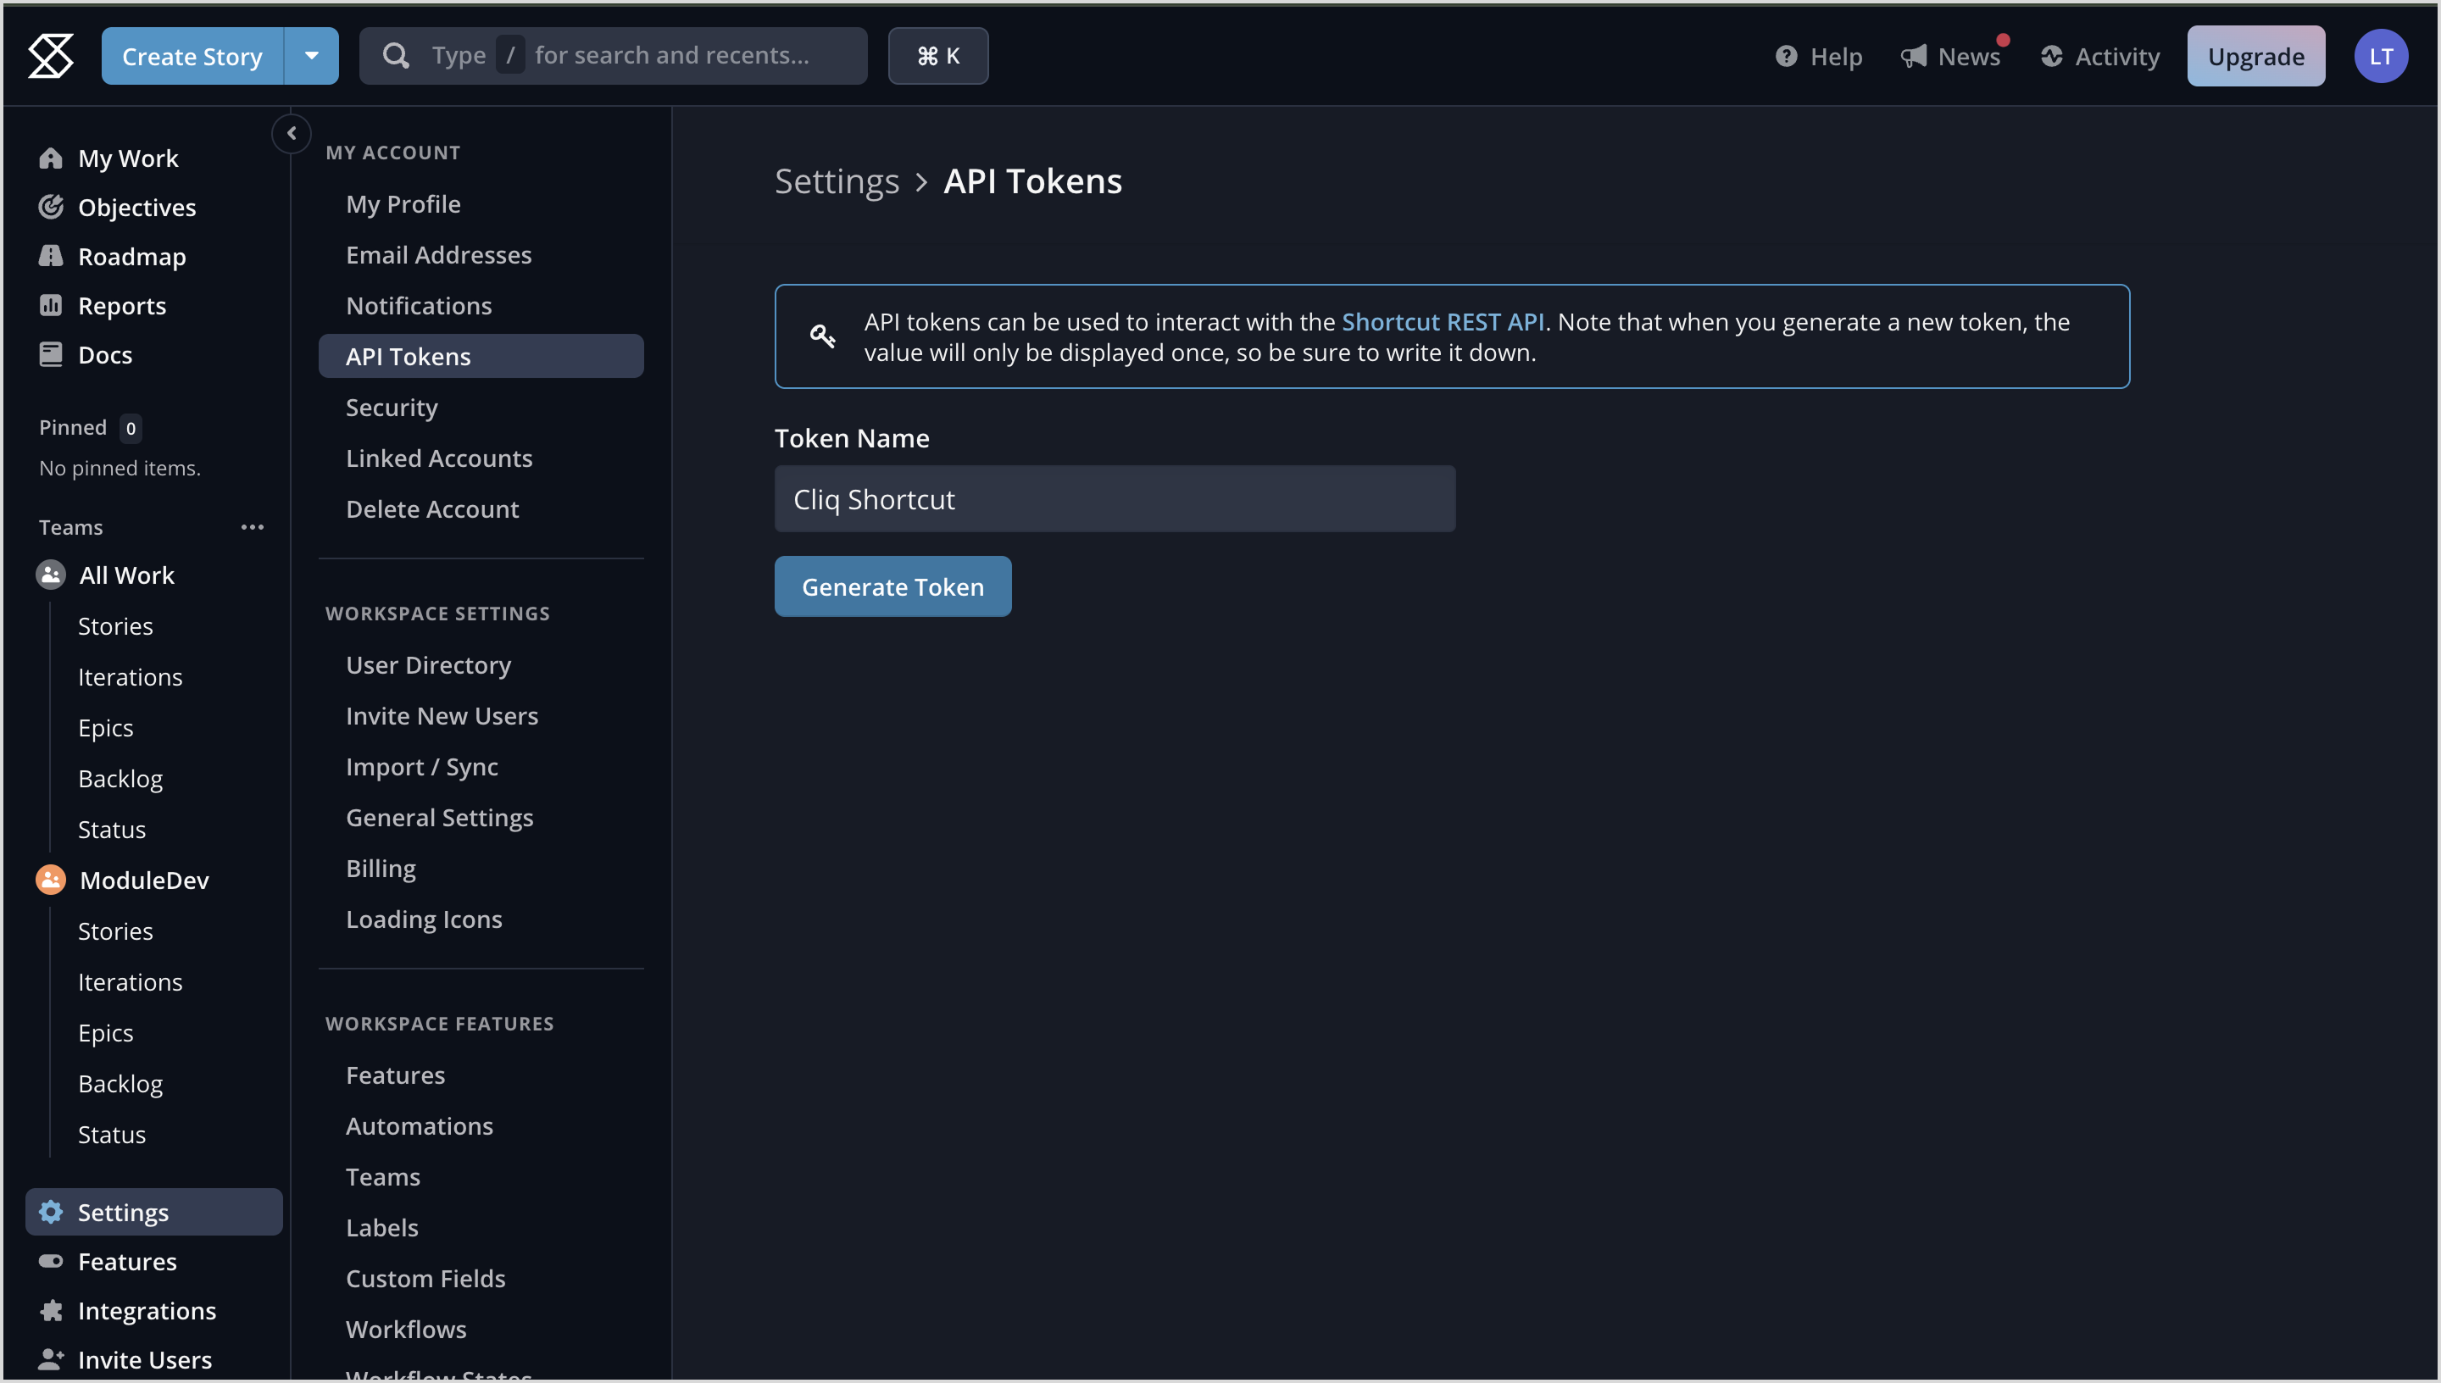Click the Token Name input field
Viewport: 2441px width, 1383px height.
click(1114, 498)
